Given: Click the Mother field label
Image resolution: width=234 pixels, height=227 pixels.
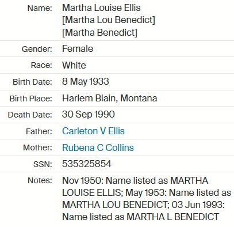Looking at the screenshot, I should tap(37, 148).
